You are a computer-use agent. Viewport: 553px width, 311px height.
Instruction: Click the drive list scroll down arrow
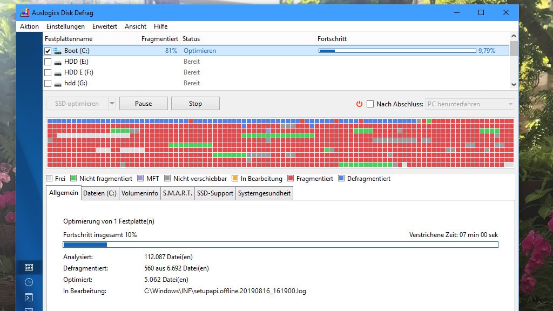(514, 85)
